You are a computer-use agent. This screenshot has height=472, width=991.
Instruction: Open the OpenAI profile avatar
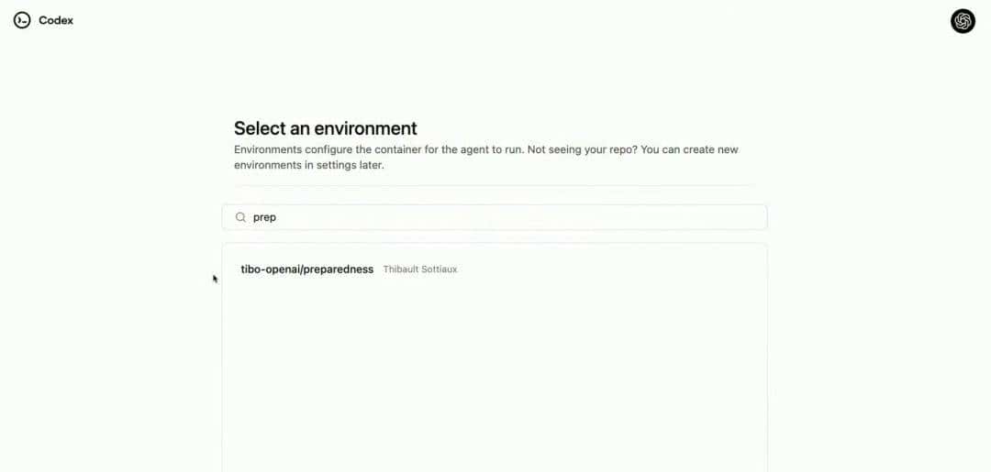coord(963,21)
